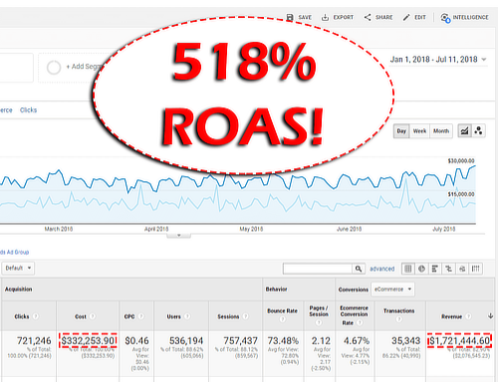Click the EXPORT label in the top toolbar
Screen dimensions: 498x382
[344, 17]
